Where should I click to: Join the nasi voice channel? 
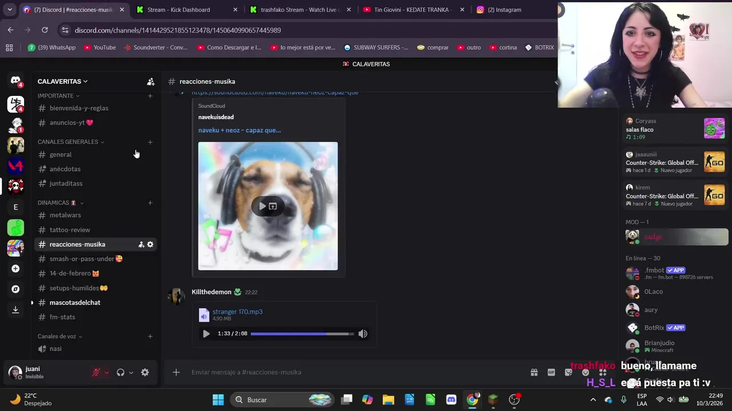(94, 349)
